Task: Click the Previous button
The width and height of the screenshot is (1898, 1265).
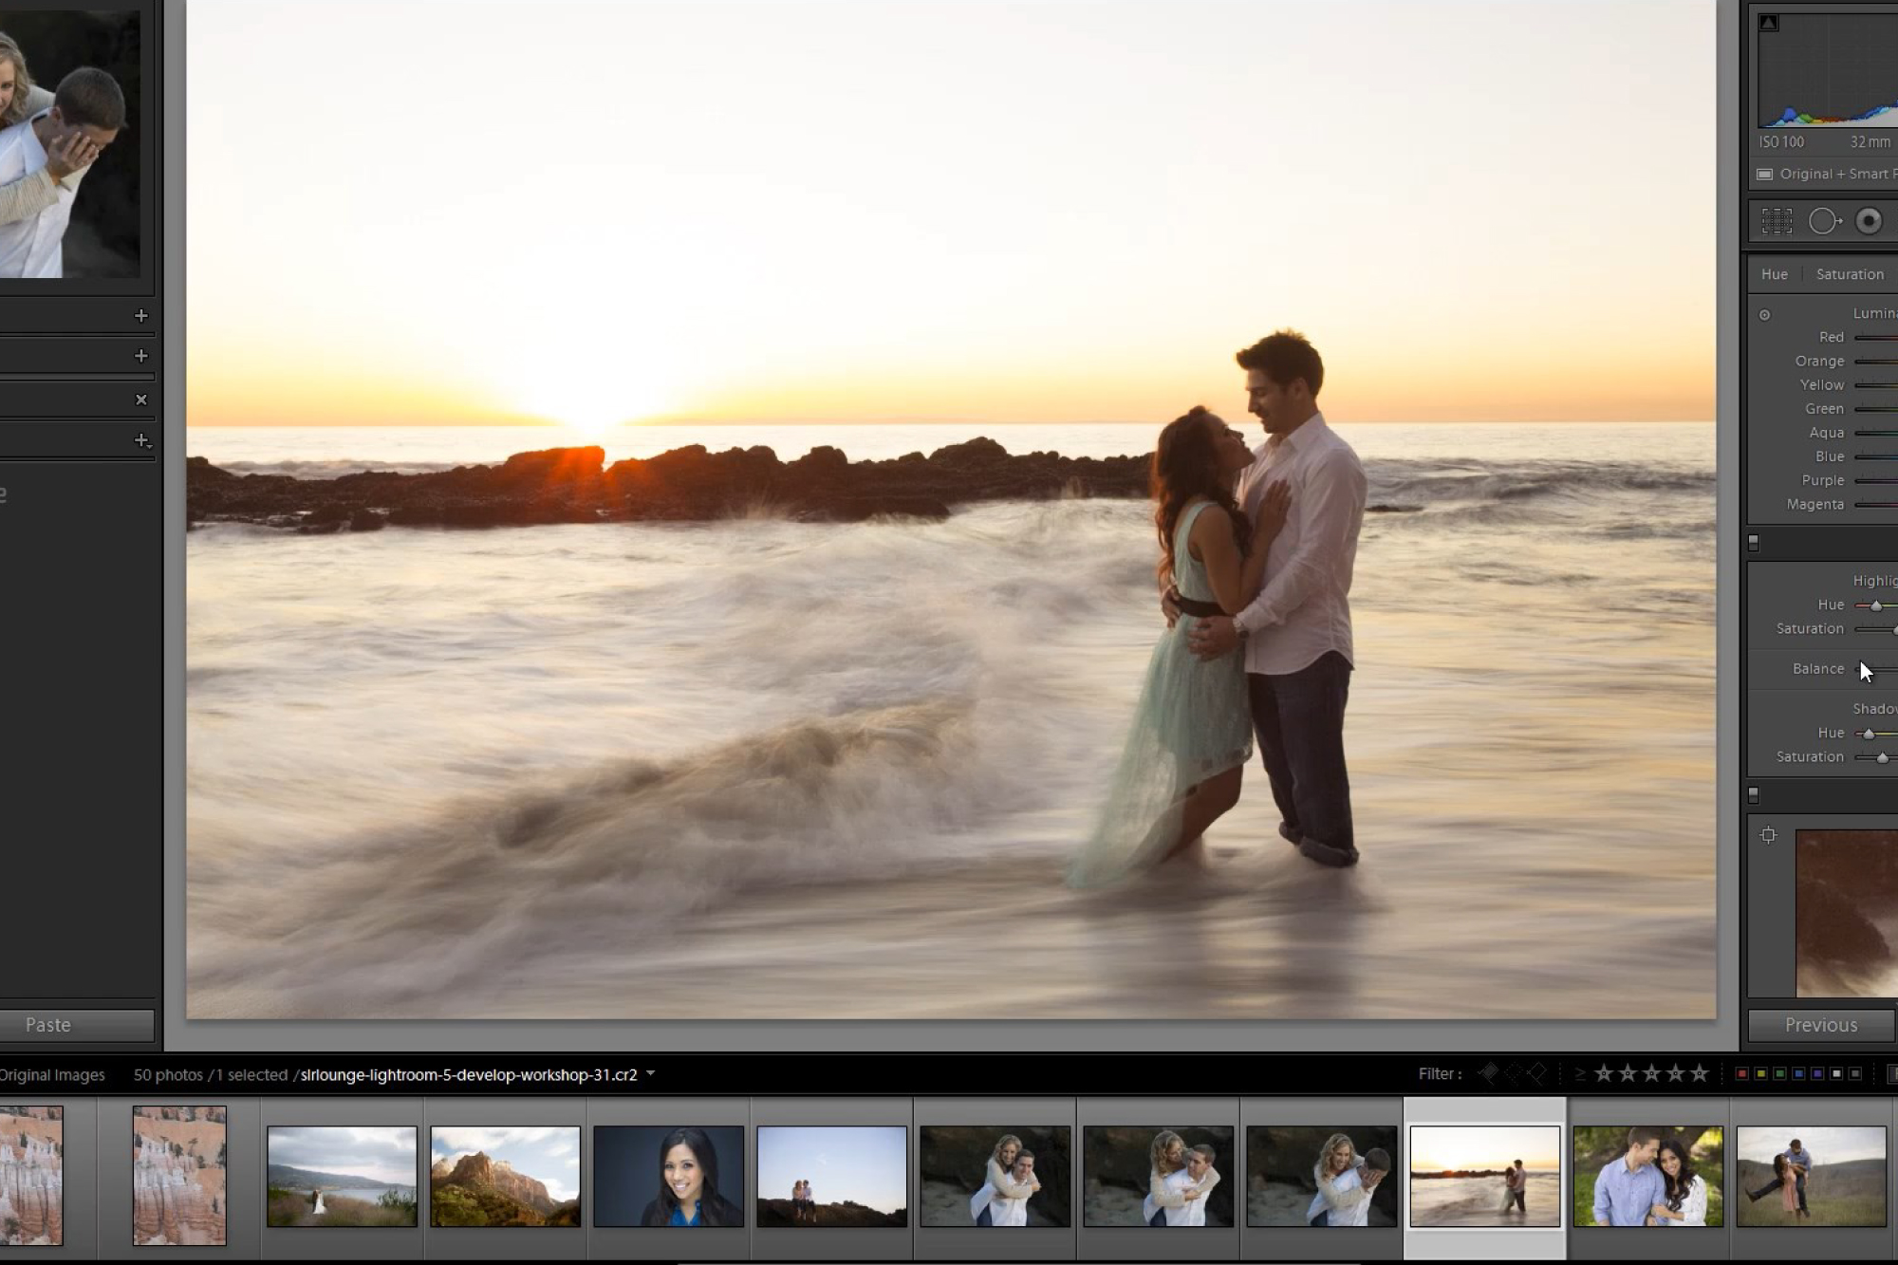Action: [x=1821, y=1025]
